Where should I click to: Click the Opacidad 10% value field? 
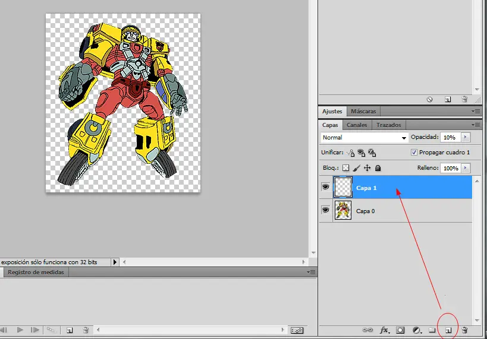click(x=451, y=137)
